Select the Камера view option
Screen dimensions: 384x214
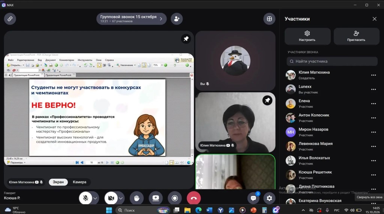pyautogui.click(x=79, y=182)
